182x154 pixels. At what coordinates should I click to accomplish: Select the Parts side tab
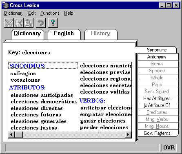pos(158,85)
